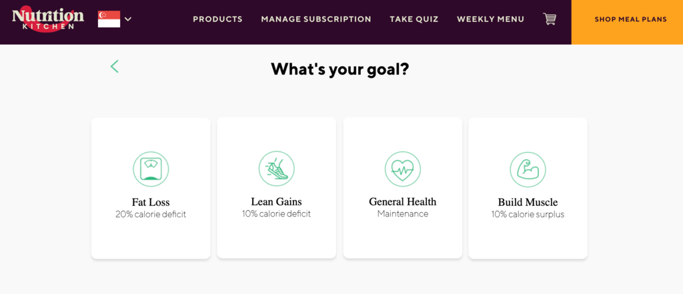Pick the General Health title
Viewport: 683px width, 294px height.
402,201
